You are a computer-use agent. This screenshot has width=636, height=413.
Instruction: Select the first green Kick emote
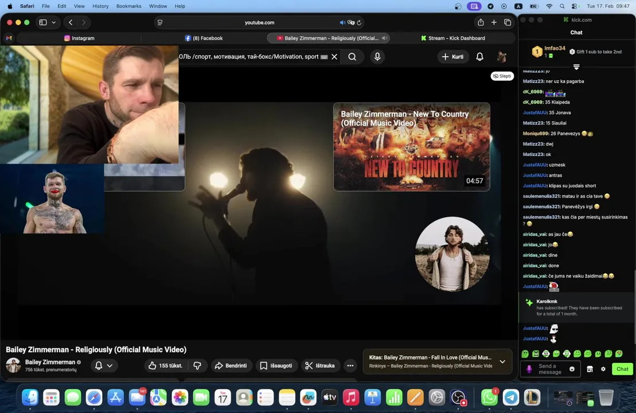coord(525,354)
